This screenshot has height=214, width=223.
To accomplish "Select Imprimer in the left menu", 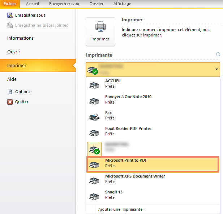I will [x=38, y=65].
